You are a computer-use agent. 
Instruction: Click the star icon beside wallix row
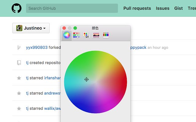19,109
